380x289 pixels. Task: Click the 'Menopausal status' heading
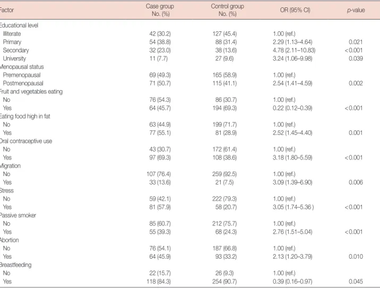pos(22,67)
